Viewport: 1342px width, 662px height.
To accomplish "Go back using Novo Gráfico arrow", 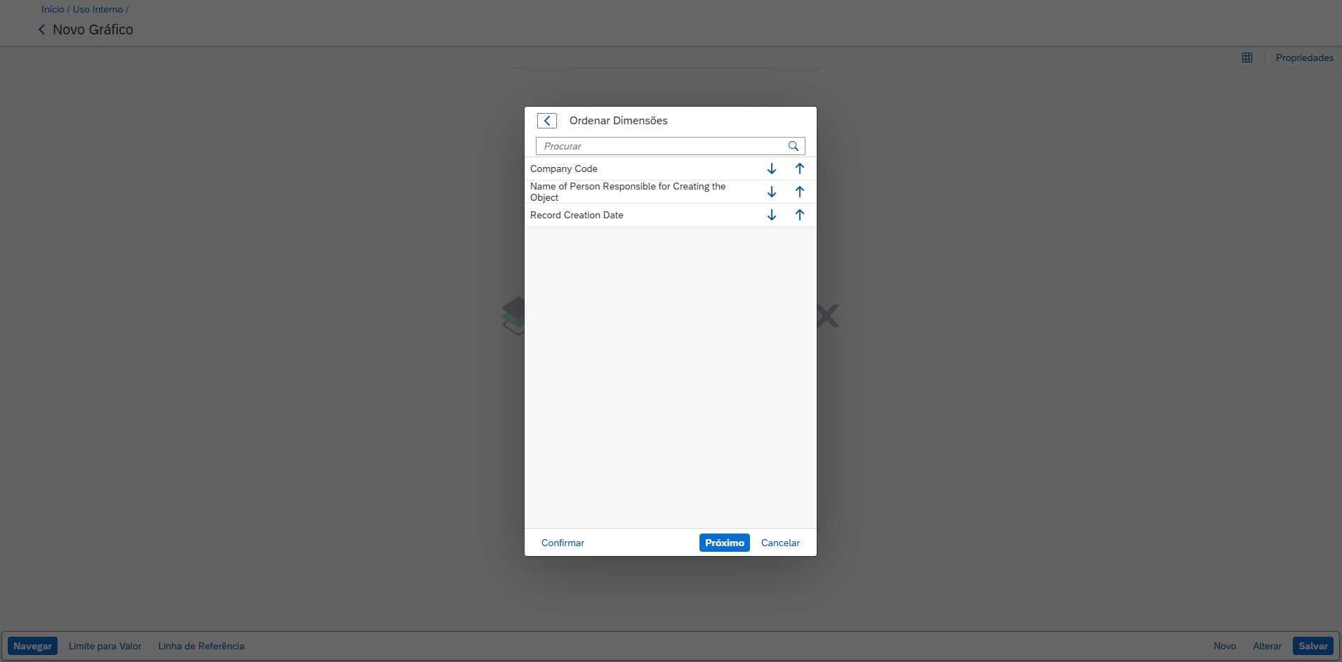I will pos(41,29).
